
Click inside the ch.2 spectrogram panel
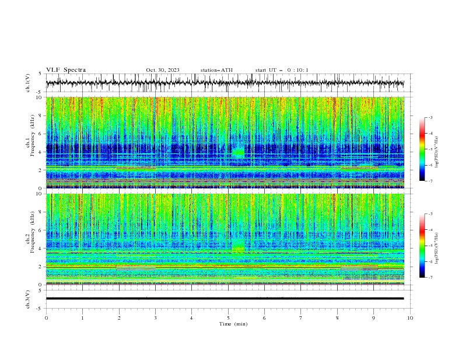pos(225,239)
